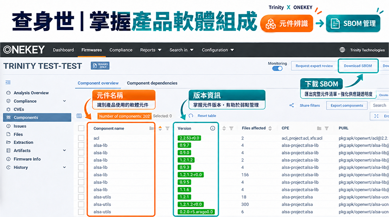This screenshot has width=389, height=217.
Task: Expand the Artifacts sidebar section
Action: [x=64, y=150]
